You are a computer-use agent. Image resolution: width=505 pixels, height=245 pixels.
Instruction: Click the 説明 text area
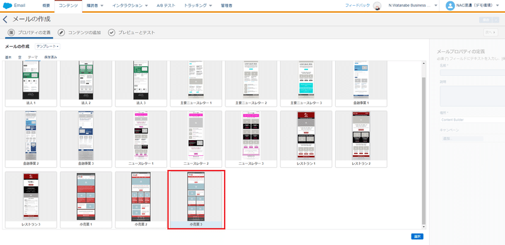472,96
